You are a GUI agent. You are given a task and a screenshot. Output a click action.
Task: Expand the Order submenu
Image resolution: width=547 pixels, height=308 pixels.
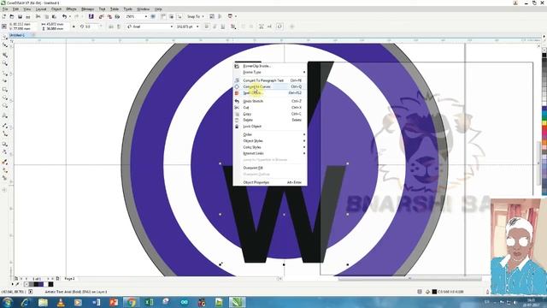270,134
